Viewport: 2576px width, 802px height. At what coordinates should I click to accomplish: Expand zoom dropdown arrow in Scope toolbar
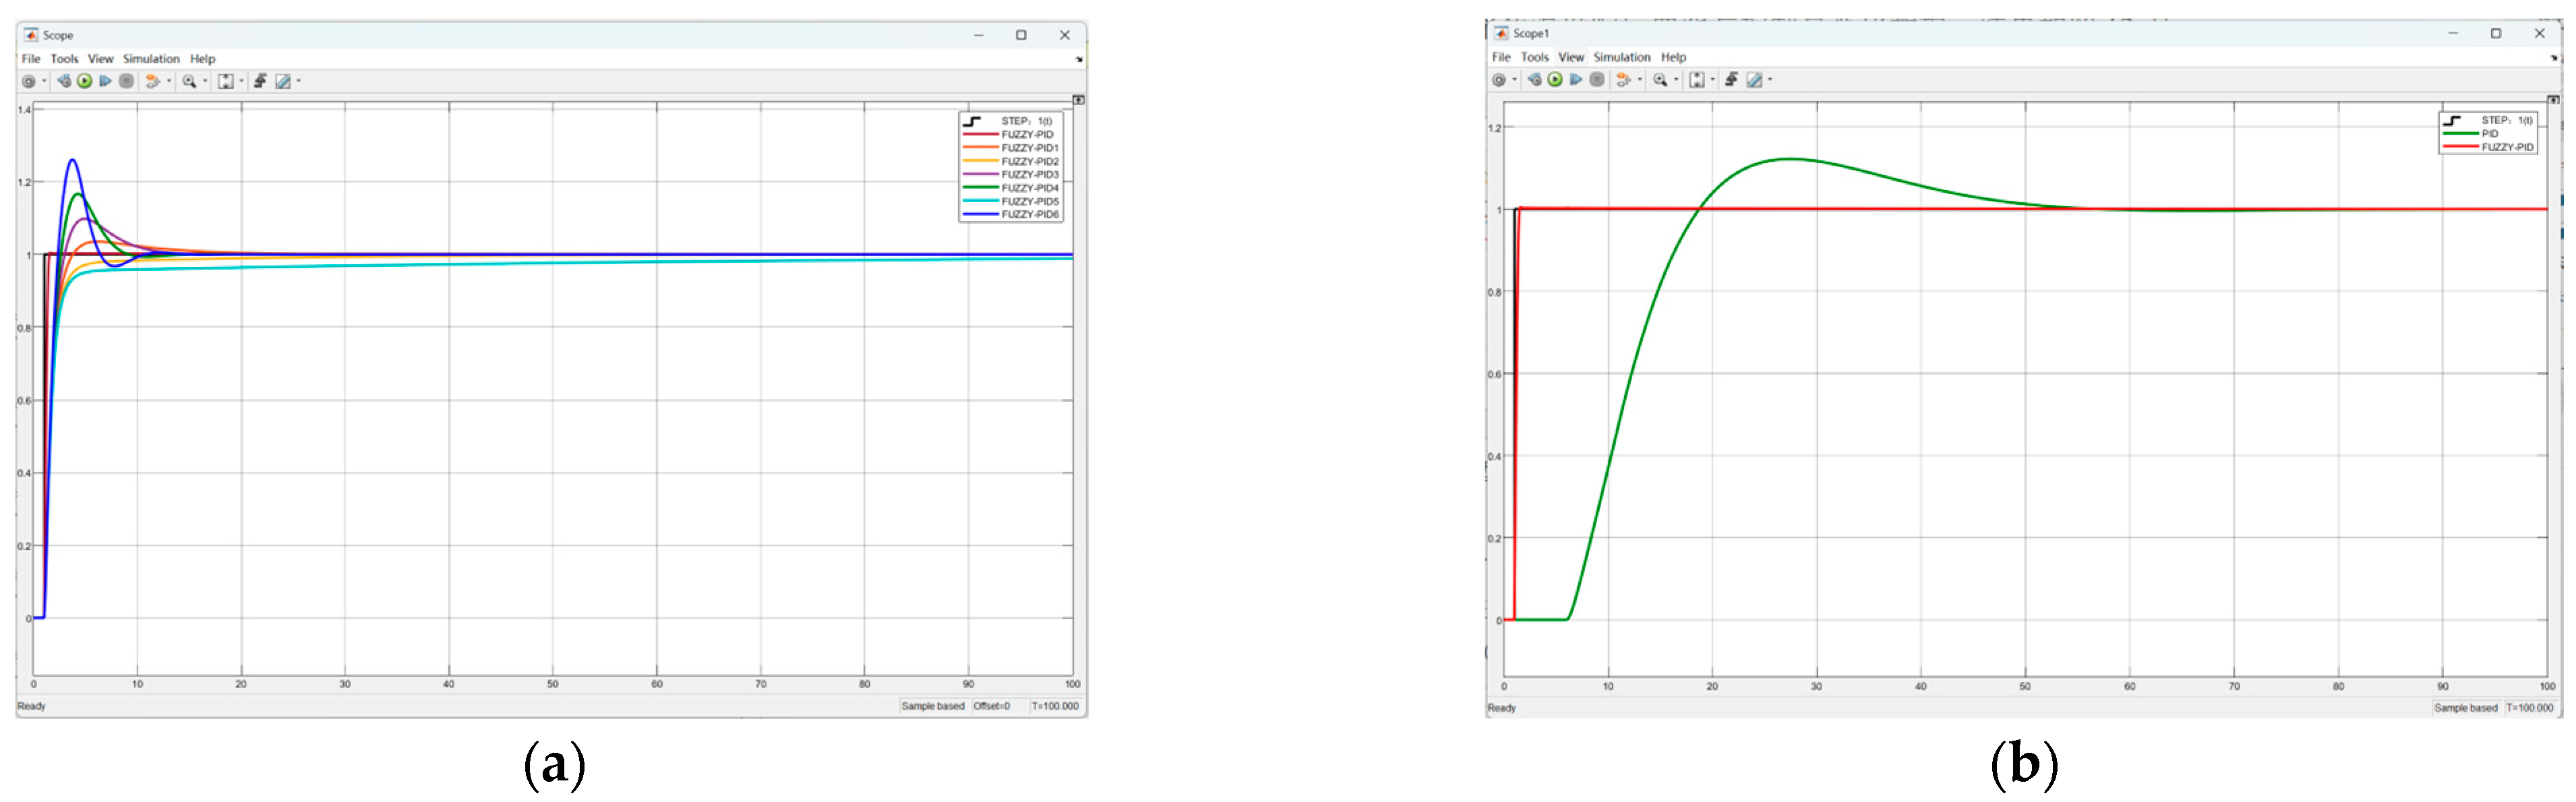[x=206, y=81]
